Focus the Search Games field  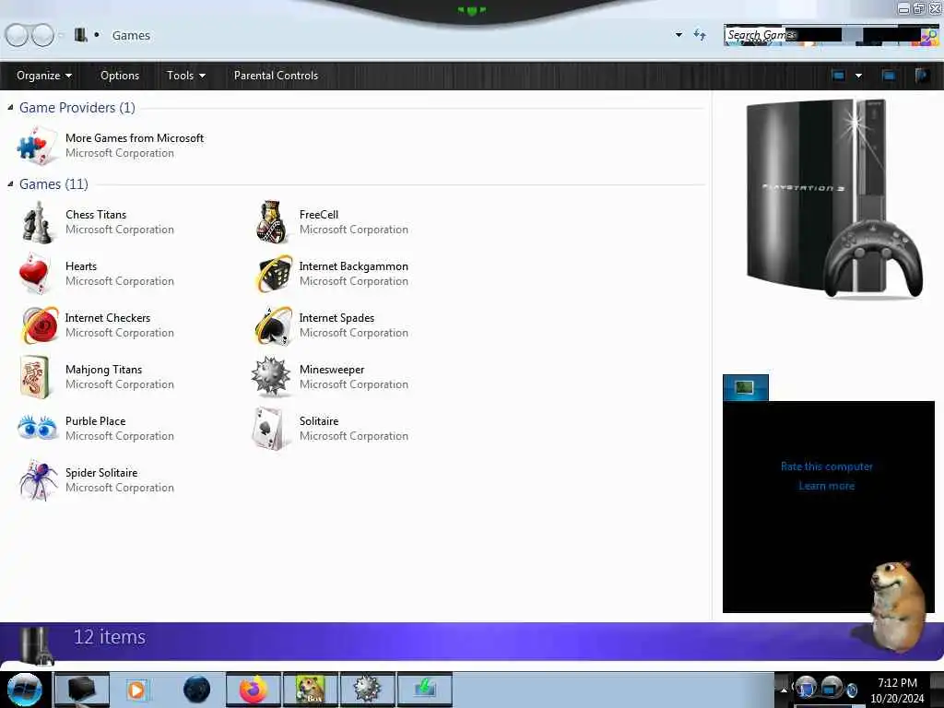click(x=821, y=36)
